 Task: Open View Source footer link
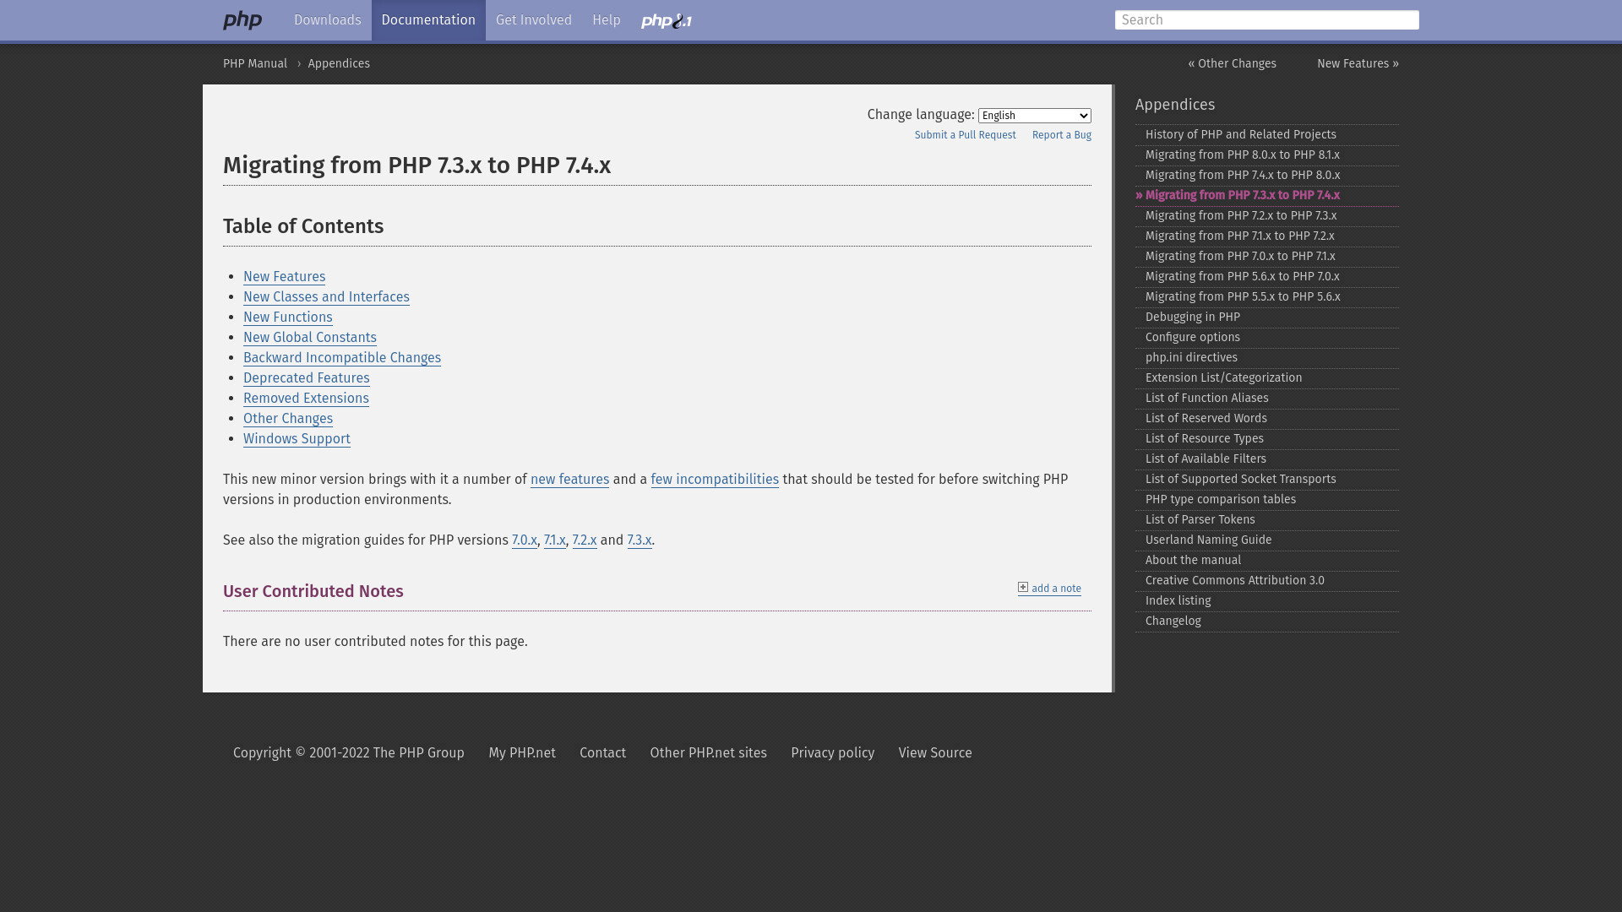(x=935, y=753)
